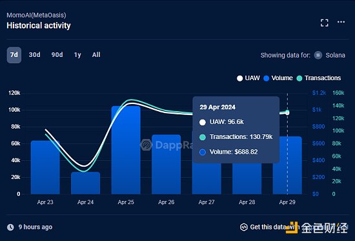Expand chart with the fullscreen icon
The height and width of the screenshot is (241, 355).
[x=324, y=23]
